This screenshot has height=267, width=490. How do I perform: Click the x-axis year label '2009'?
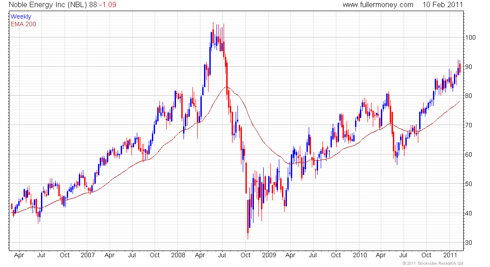(x=269, y=255)
